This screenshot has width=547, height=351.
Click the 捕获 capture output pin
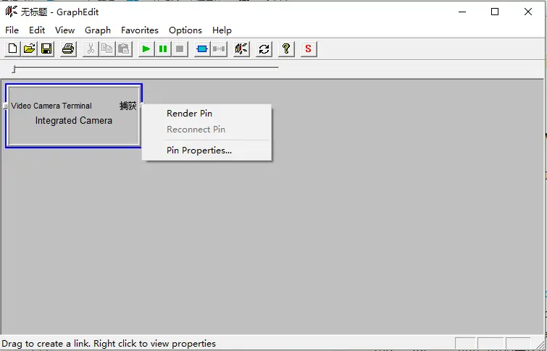142,104
